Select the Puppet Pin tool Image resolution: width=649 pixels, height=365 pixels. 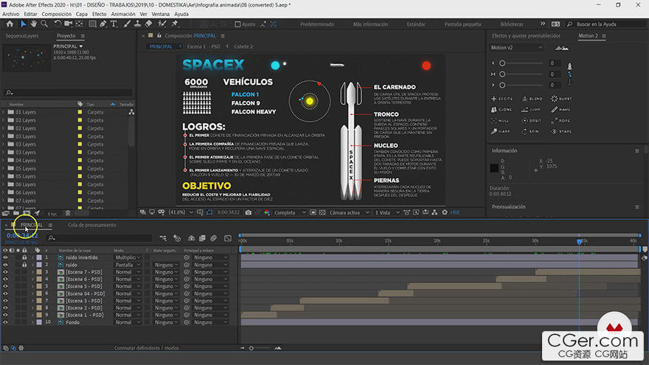(x=174, y=24)
